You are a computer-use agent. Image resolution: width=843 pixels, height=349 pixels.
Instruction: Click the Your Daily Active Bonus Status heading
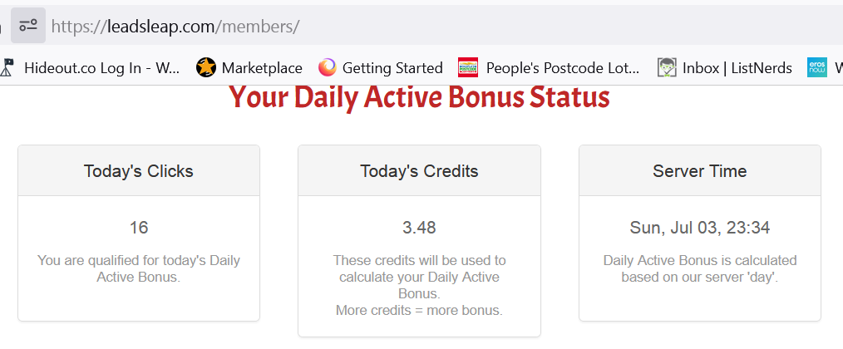(x=419, y=98)
